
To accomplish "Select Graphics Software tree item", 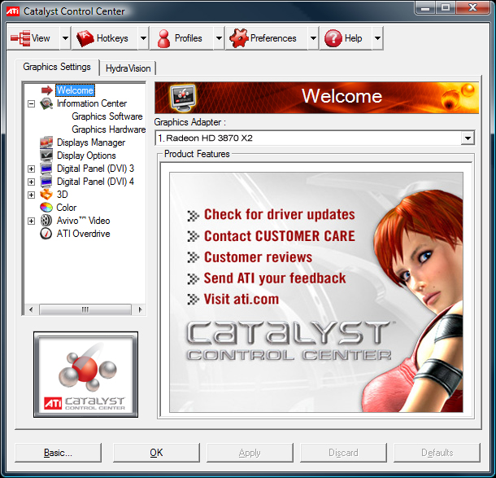I will pyautogui.click(x=107, y=116).
